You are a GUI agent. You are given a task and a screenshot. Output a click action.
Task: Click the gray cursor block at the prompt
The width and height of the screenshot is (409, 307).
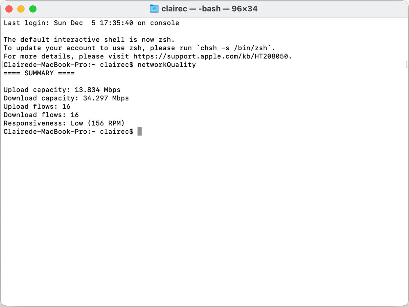click(x=139, y=131)
